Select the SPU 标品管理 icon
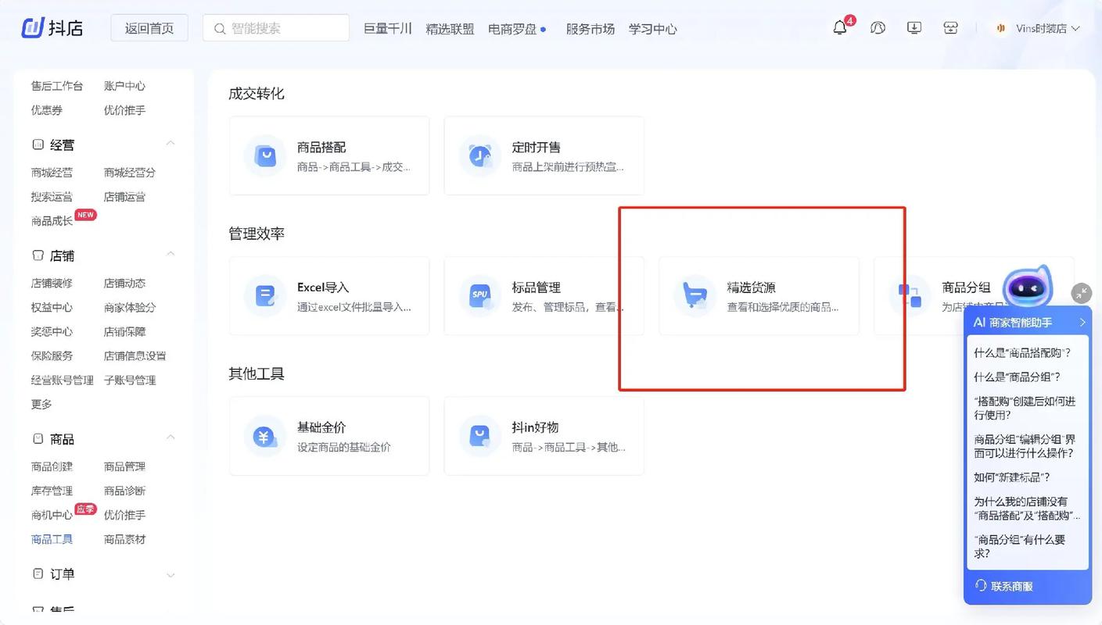The height and width of the screenshot is (625, 1102). pyautogui.click(x=479, y=295)
